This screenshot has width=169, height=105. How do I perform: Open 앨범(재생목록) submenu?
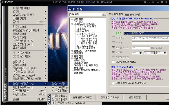click(x=28, y=15)
